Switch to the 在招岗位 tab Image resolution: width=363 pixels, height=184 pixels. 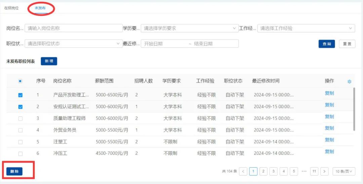11,8
